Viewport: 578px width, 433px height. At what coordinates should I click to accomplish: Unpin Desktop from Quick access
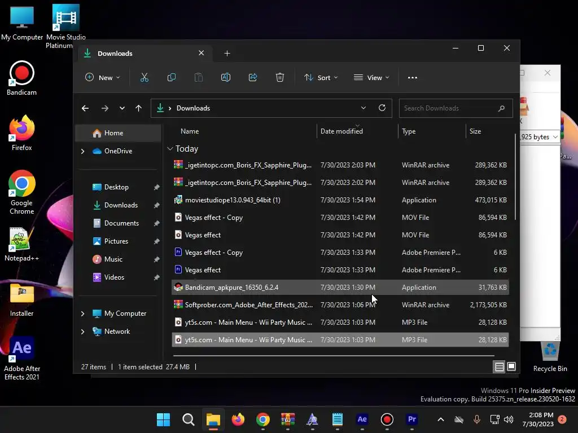click(x=156, y=187)
